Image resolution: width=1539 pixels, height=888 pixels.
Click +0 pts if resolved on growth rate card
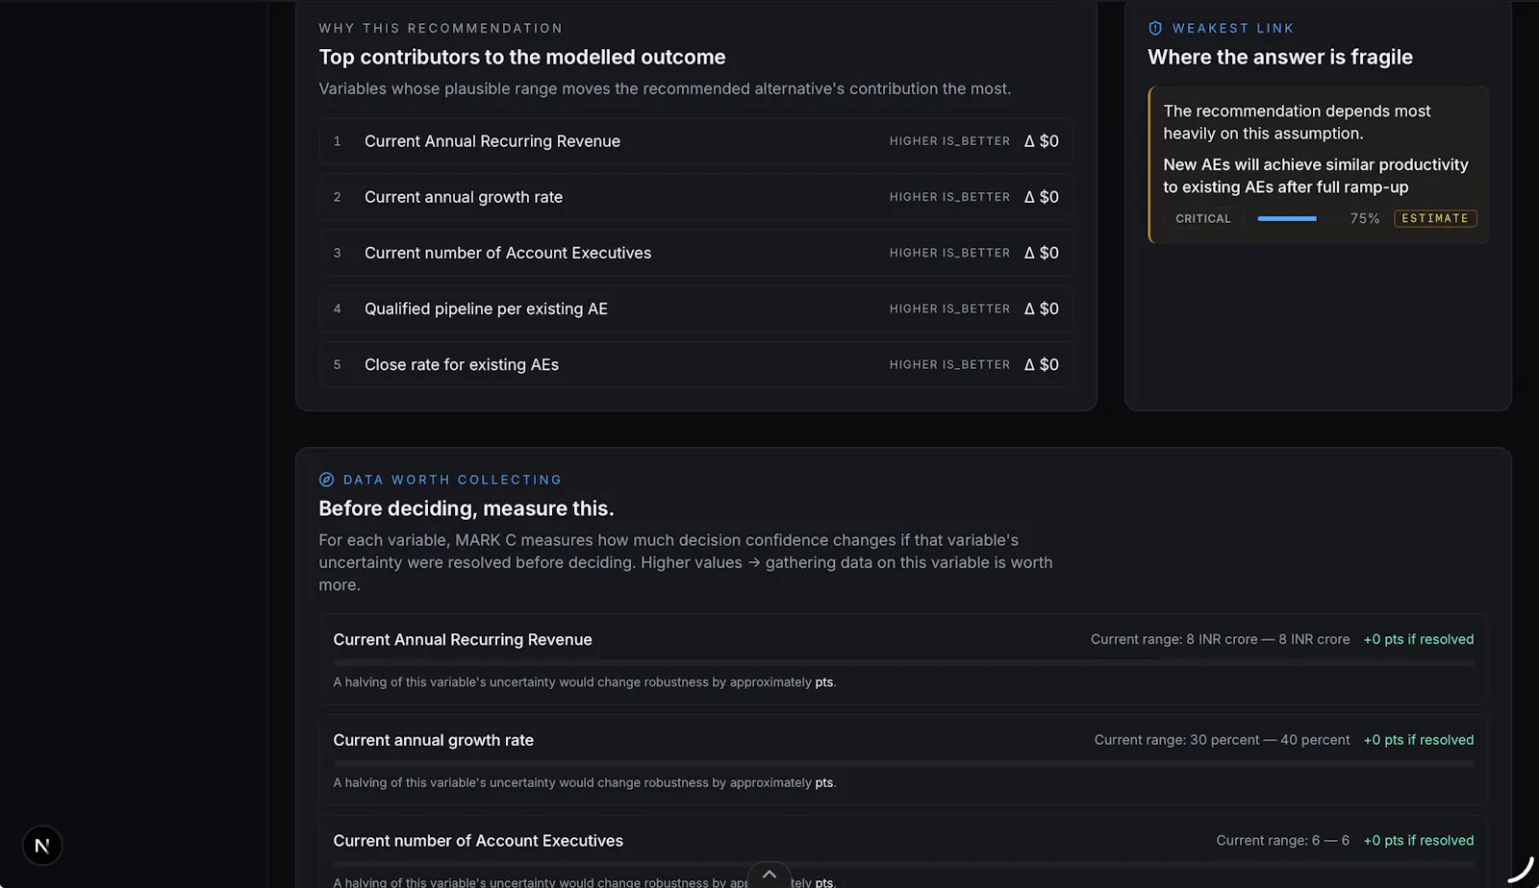coord(1419,740)
